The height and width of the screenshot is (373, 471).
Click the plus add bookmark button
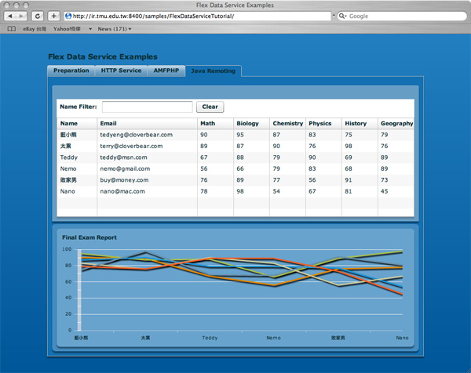click(x=53, y=16)
